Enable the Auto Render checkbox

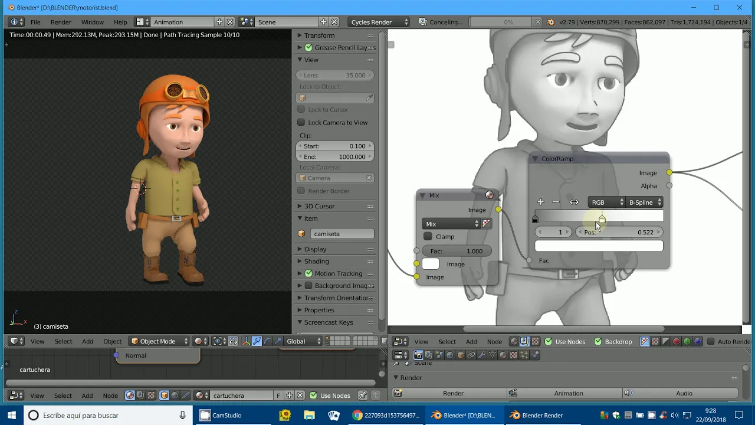point(711,341)
